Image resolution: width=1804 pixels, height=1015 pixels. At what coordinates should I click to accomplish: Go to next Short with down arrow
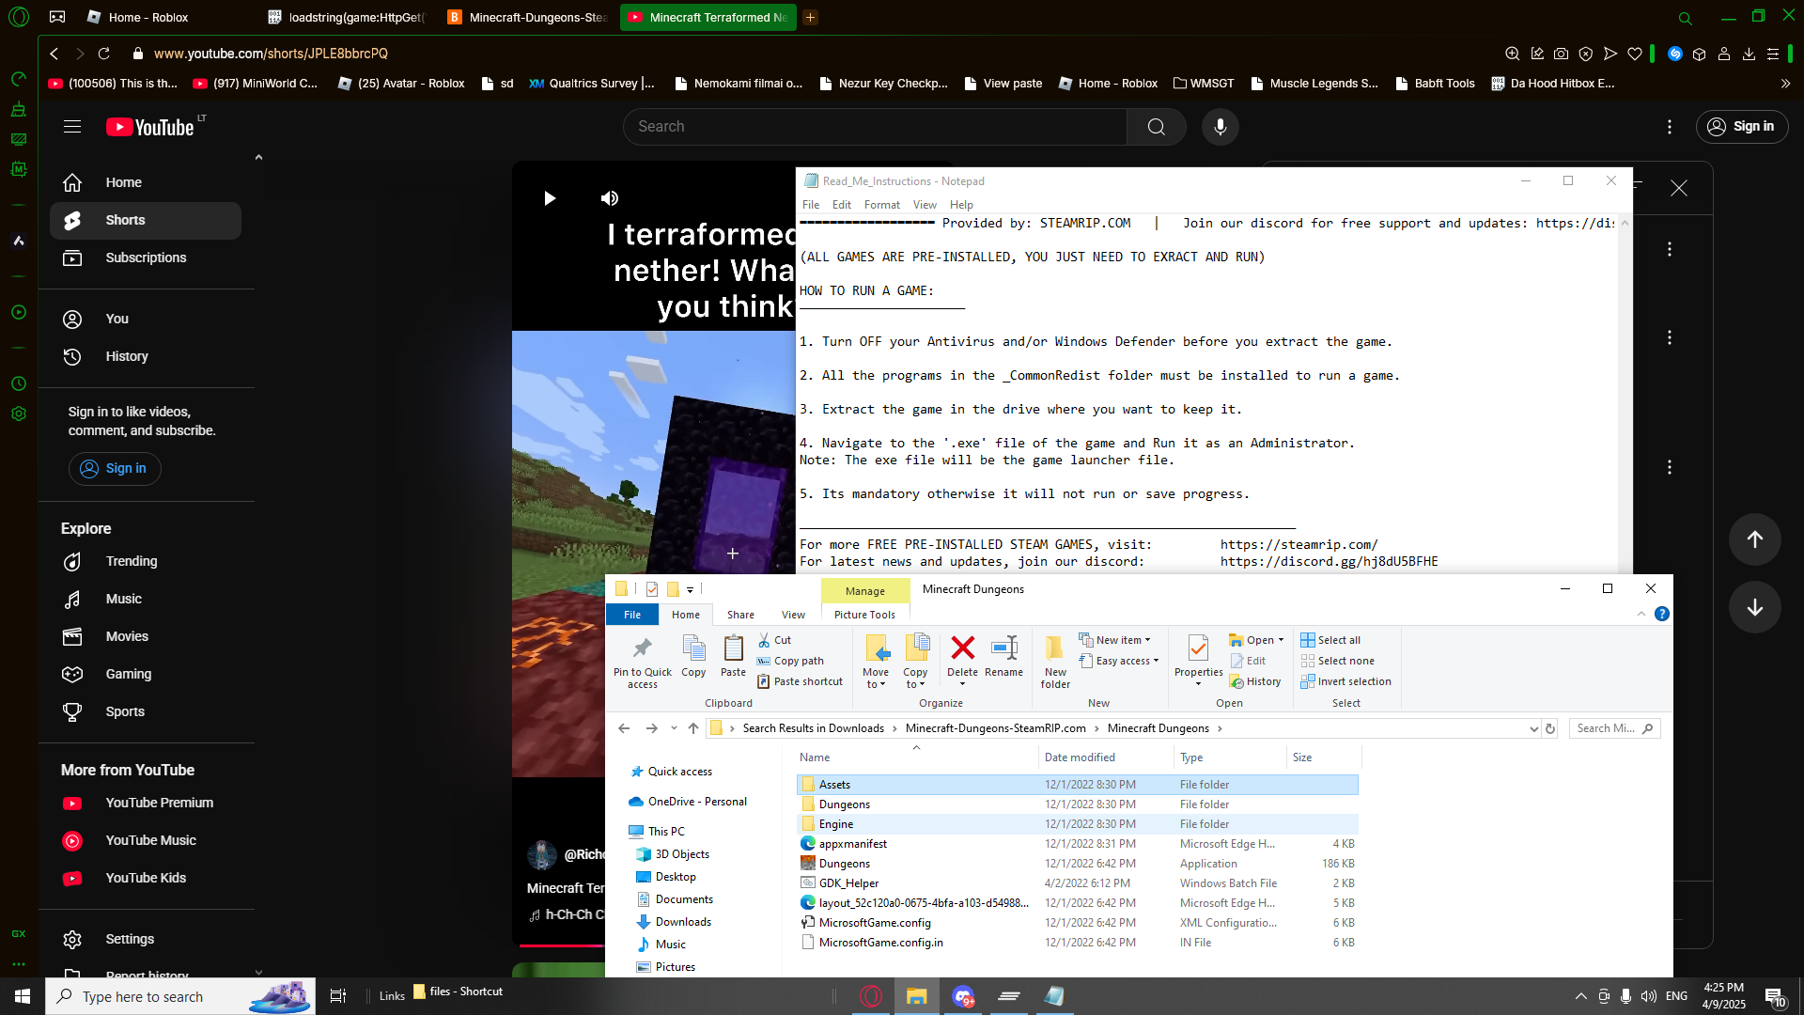[1754, 608]
